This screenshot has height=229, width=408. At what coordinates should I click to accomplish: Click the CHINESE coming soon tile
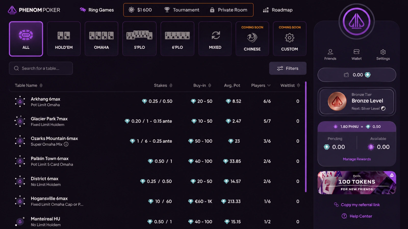click(x=252, y=39)
